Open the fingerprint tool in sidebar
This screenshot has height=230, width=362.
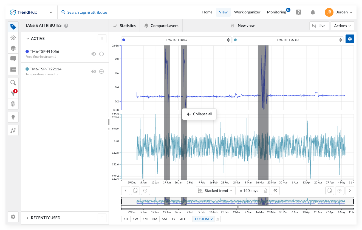tap(13, 104)
